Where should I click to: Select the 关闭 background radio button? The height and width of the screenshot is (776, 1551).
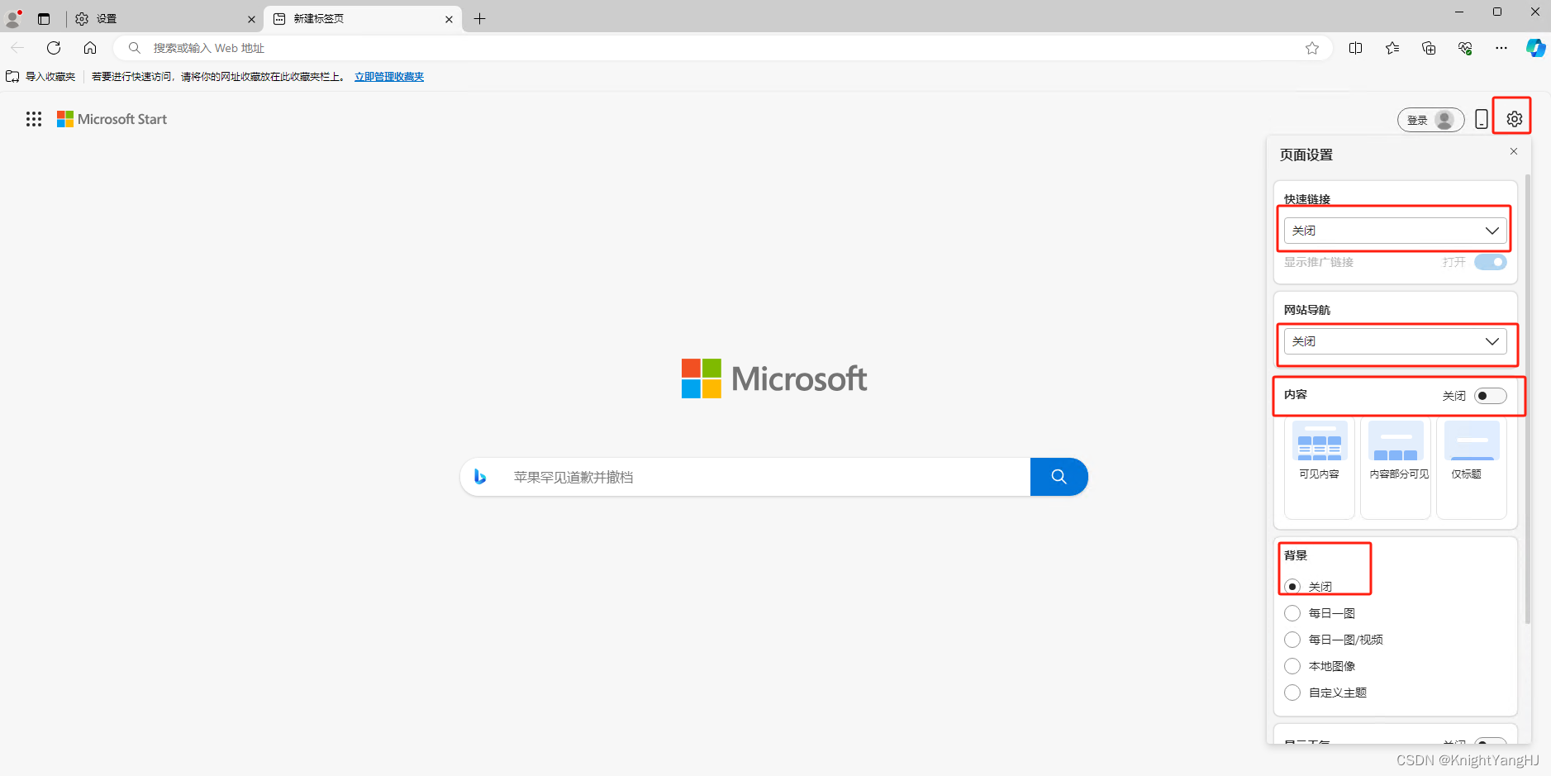coord(1292,587)
